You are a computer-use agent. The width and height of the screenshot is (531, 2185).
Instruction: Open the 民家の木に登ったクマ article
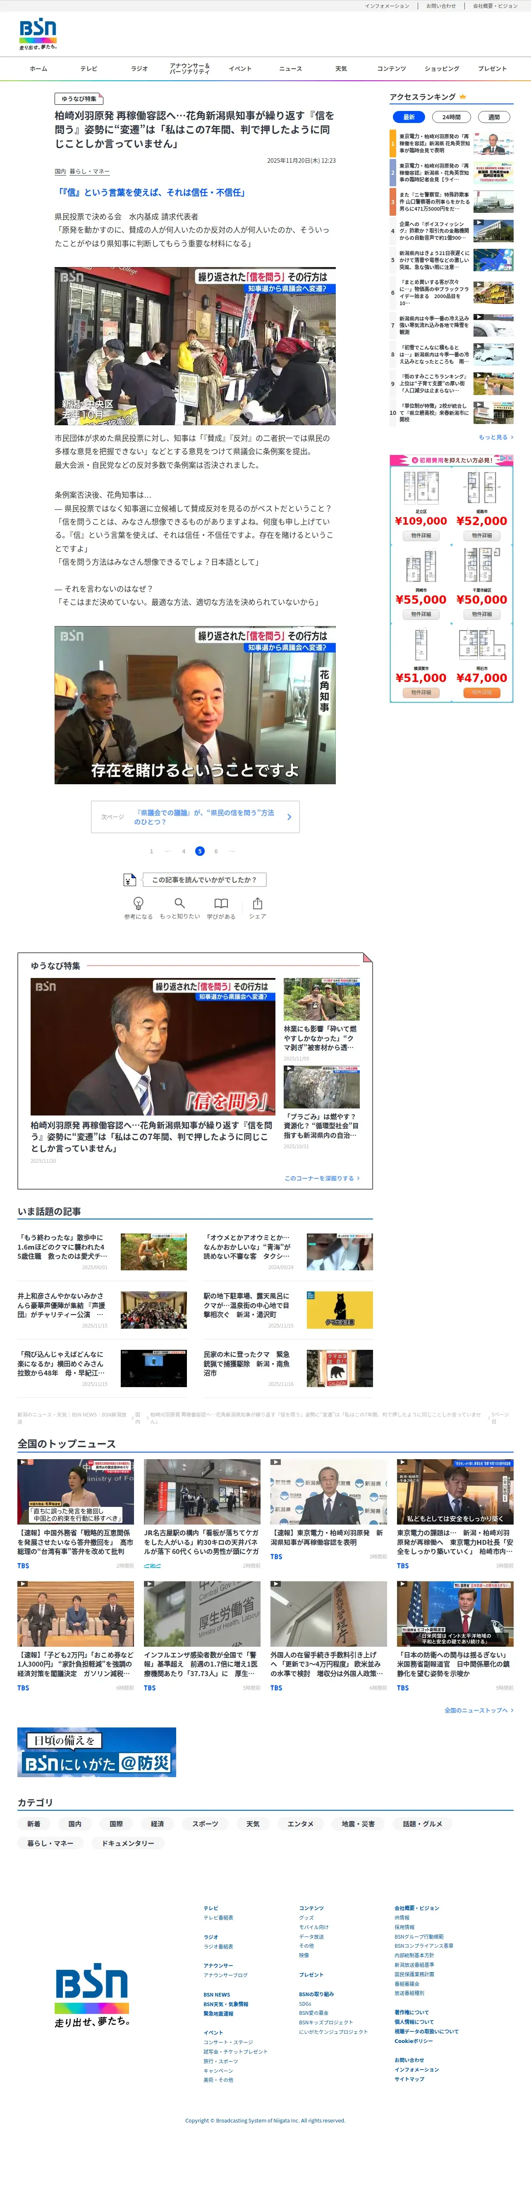tap(288, 1367)
